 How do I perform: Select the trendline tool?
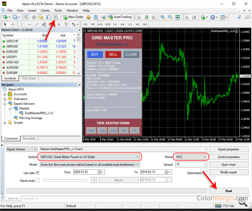point(37,24)
